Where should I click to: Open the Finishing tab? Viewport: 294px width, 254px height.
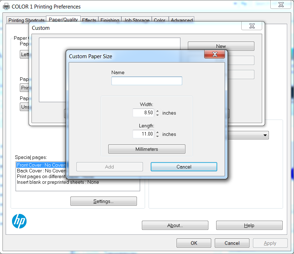coord(110,20)
